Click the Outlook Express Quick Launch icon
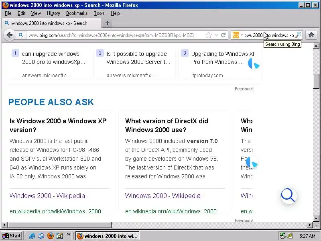321x241 pixels. tap(41, 236)
